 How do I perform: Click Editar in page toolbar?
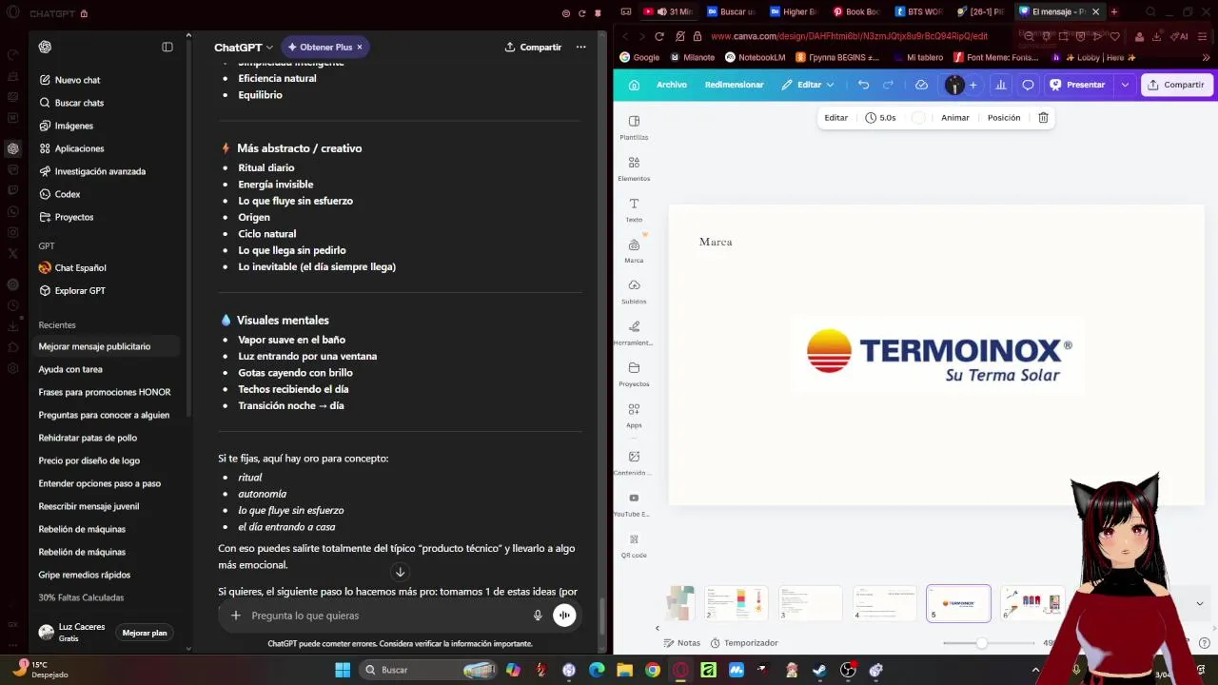tap(835, 118)
